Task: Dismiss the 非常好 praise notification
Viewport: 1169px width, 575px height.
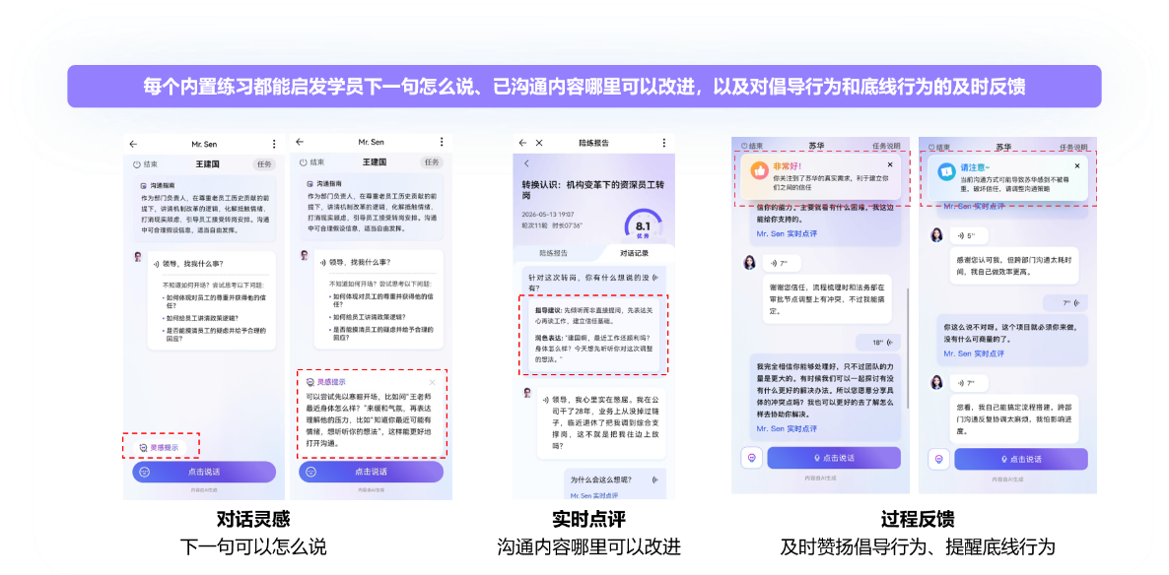Action: (889, 164)
